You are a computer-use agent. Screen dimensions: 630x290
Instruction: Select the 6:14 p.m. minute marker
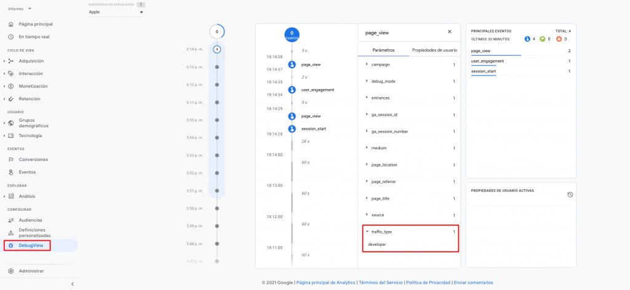(x=217, y=49)
